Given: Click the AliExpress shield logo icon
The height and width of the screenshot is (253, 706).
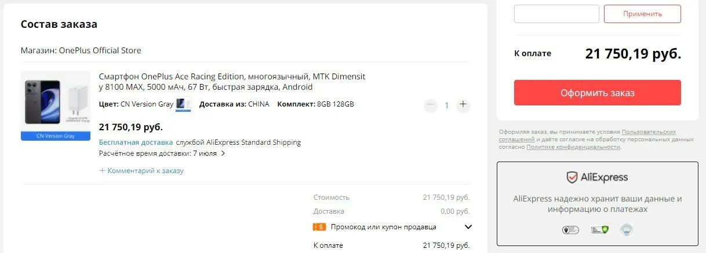Looking at the screenshot, I should pos(572,177).
